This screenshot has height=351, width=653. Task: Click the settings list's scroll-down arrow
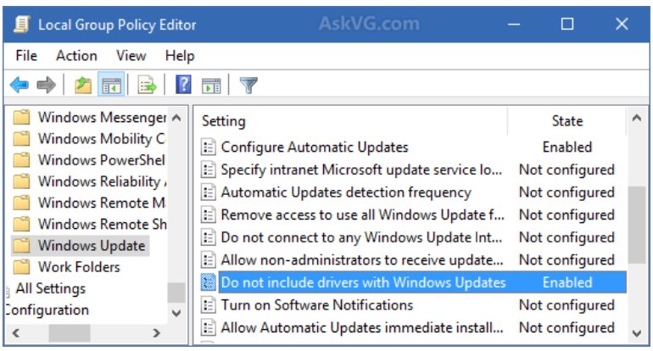[637, 332]
